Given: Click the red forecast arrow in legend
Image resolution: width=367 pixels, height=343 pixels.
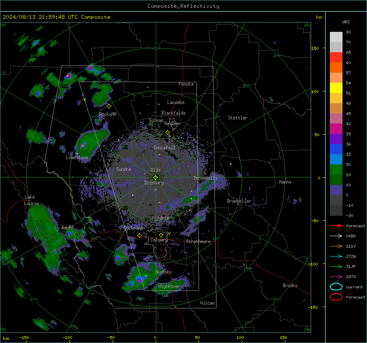Looking at the screenshot, I should 336,226.
